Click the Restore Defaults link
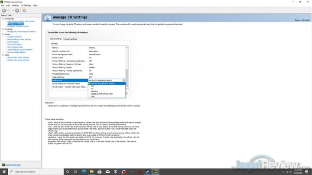 (x=302, y=20)
